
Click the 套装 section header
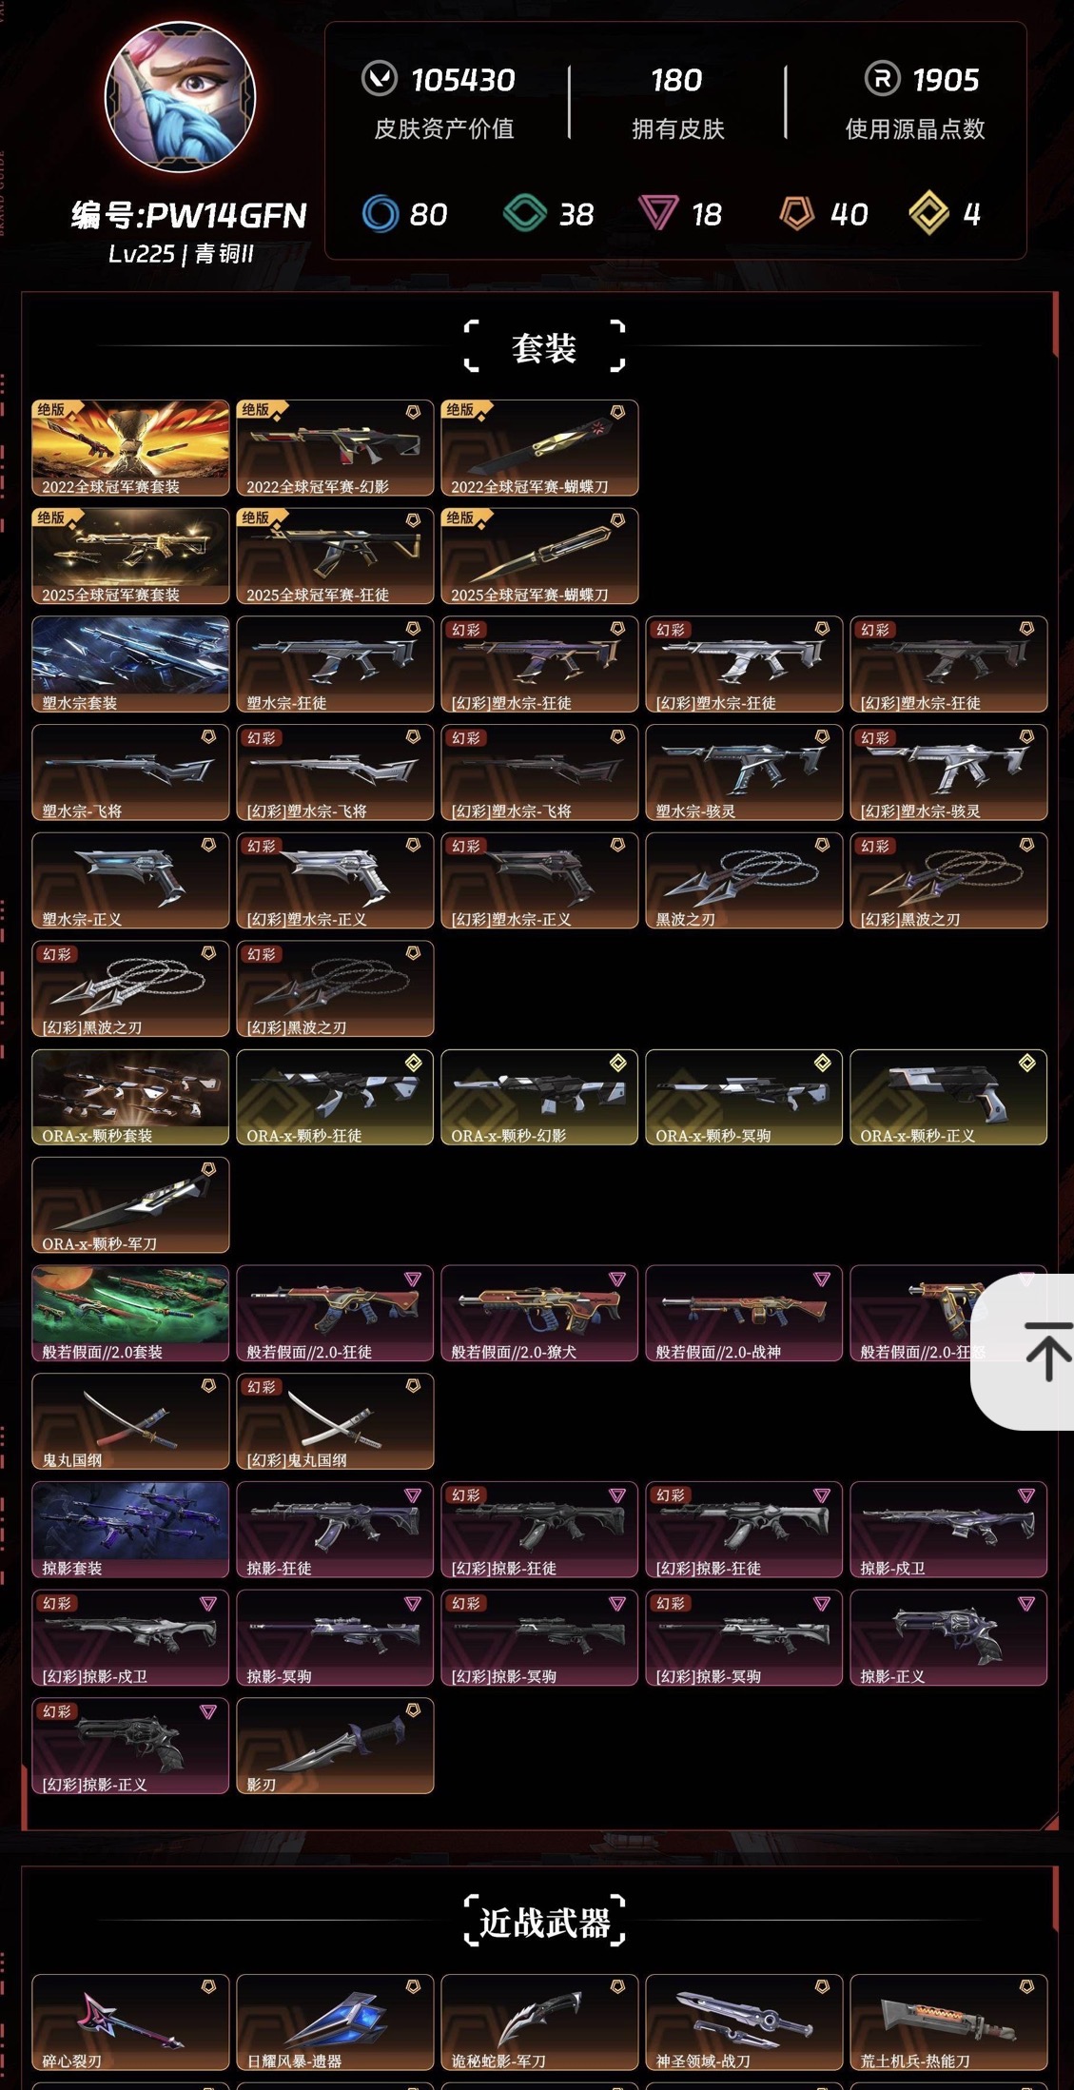tap(544, 346)
